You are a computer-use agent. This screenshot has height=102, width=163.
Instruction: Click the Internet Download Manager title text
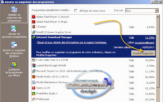pyautogui.click(x=54, y=37)
